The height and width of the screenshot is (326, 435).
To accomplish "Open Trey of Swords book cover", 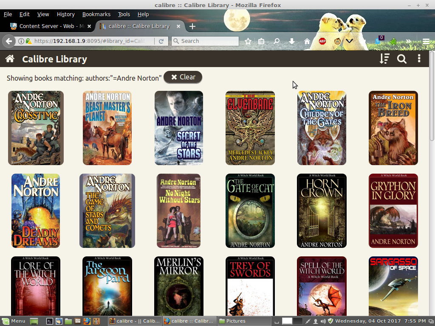I will point(250,286).
